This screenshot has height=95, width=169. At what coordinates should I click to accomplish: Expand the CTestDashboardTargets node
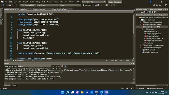[x=141, y=47]
